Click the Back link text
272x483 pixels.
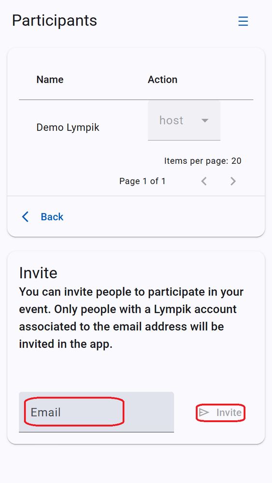[x=52, y=217]
